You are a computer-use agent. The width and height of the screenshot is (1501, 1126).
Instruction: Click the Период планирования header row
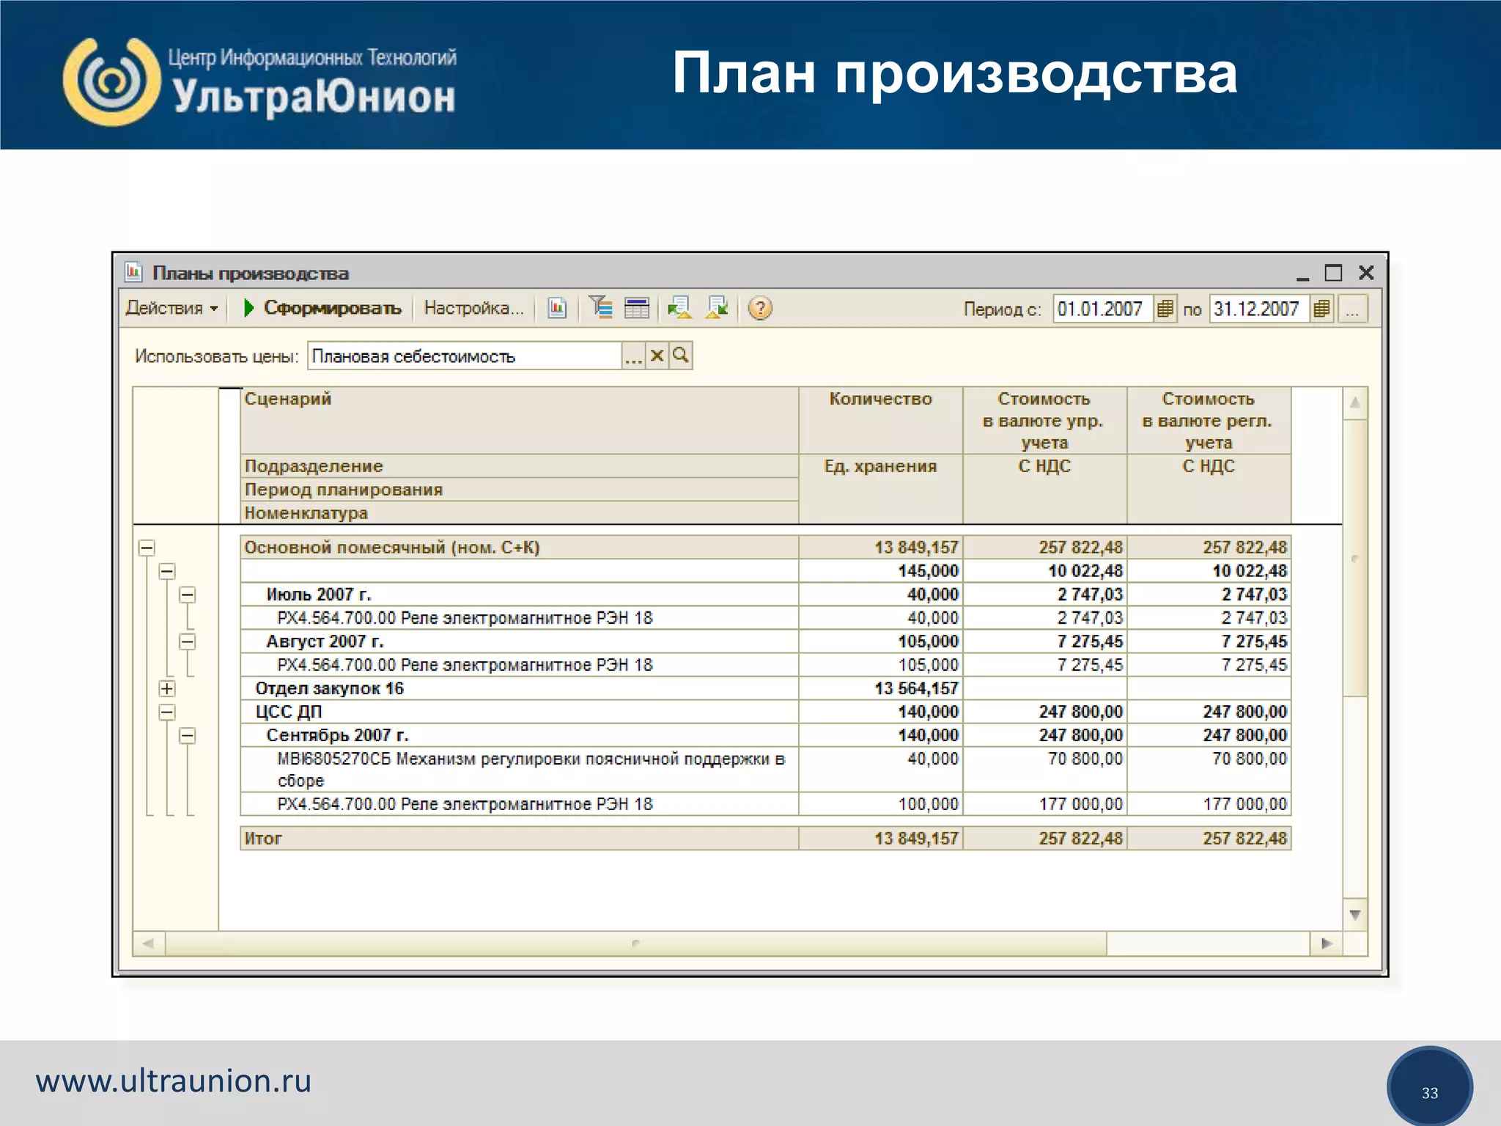(519, 490)
